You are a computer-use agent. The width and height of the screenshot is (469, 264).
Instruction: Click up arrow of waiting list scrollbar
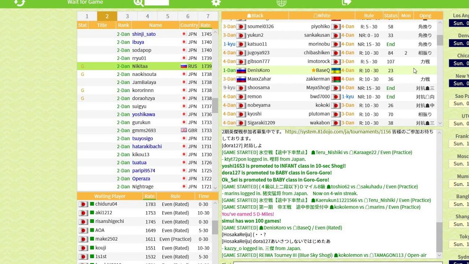point(215,203)
